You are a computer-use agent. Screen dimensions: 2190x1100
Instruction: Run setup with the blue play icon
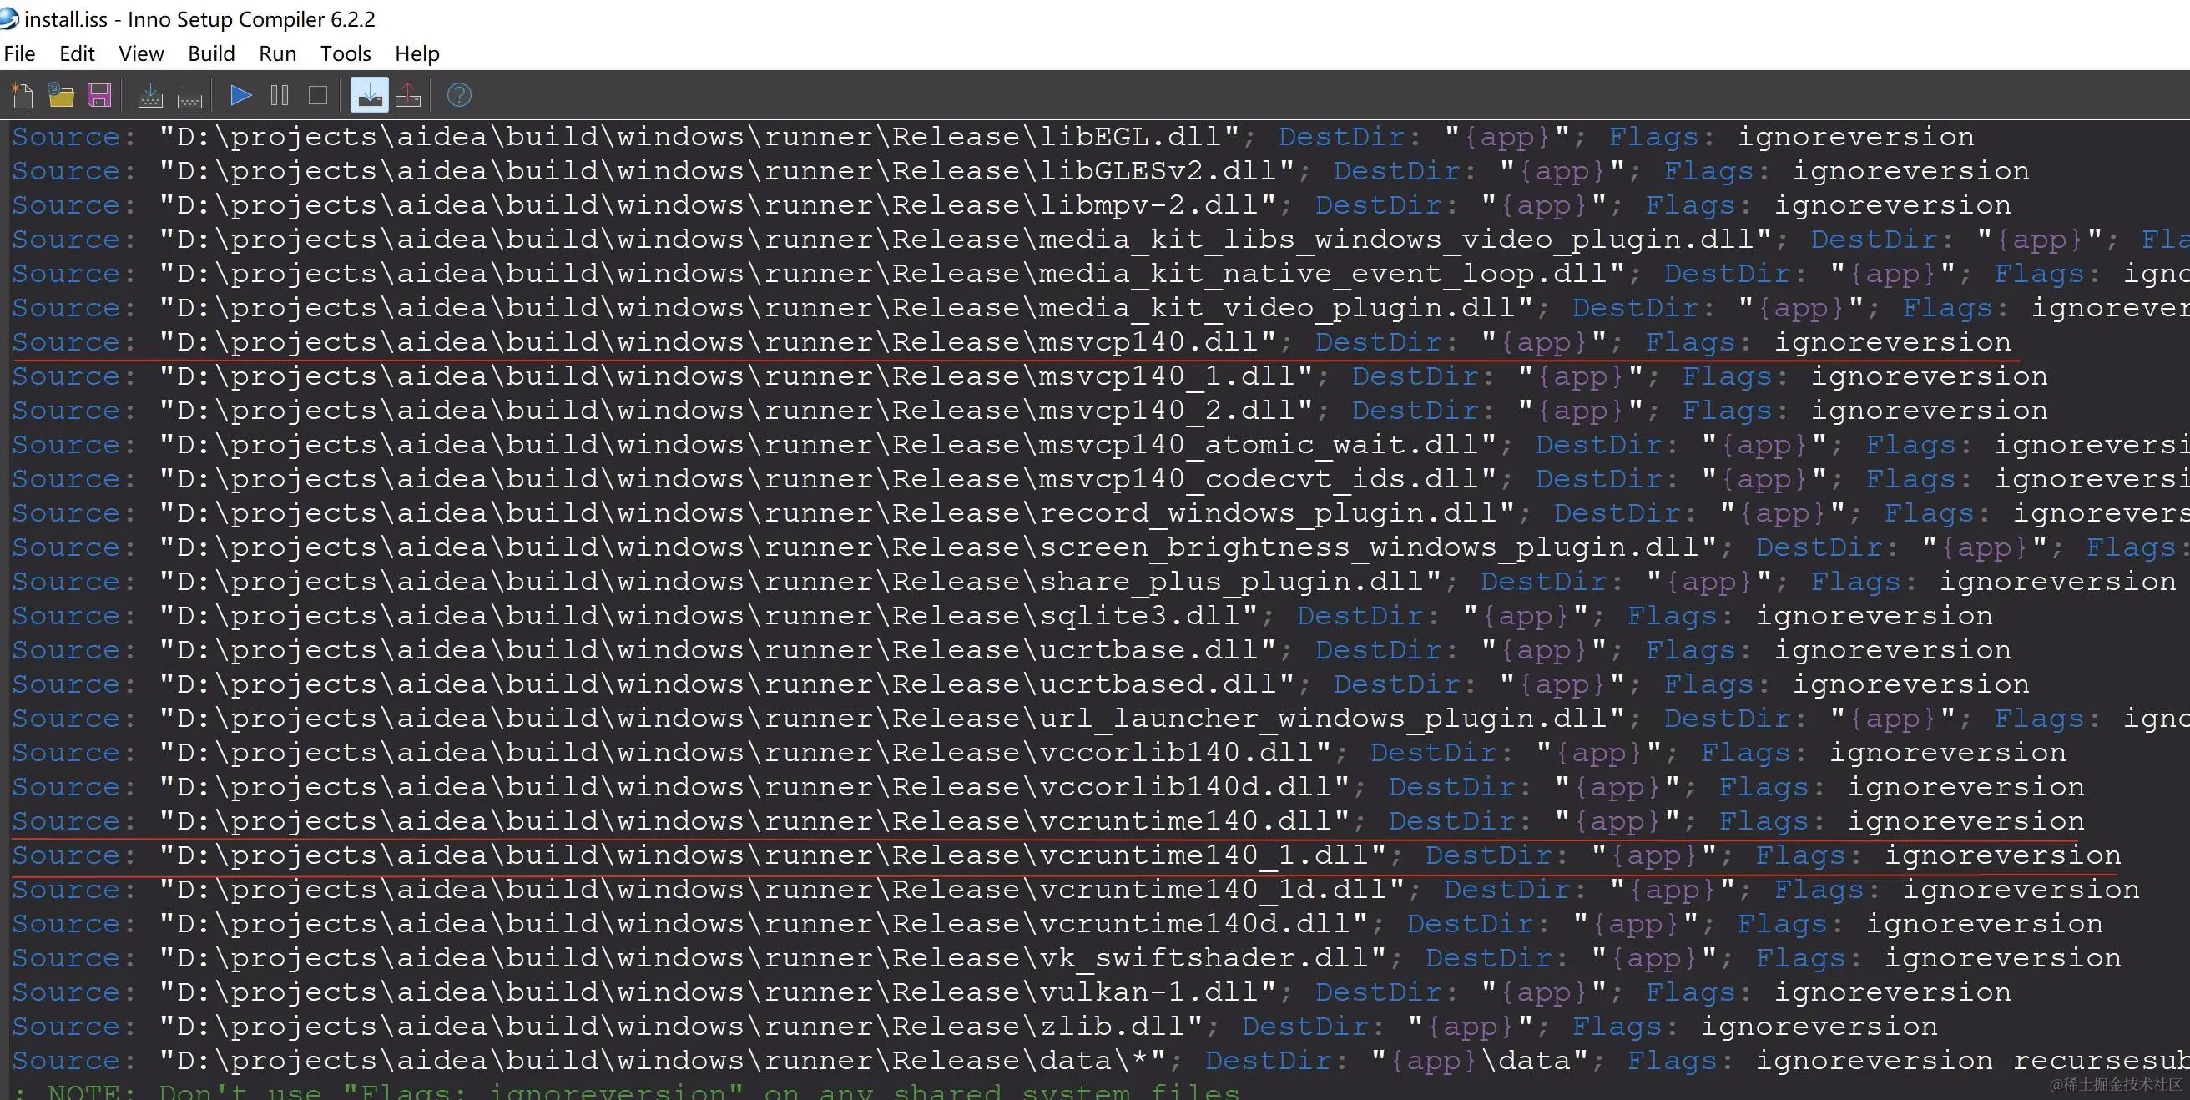tap(240, 95)
